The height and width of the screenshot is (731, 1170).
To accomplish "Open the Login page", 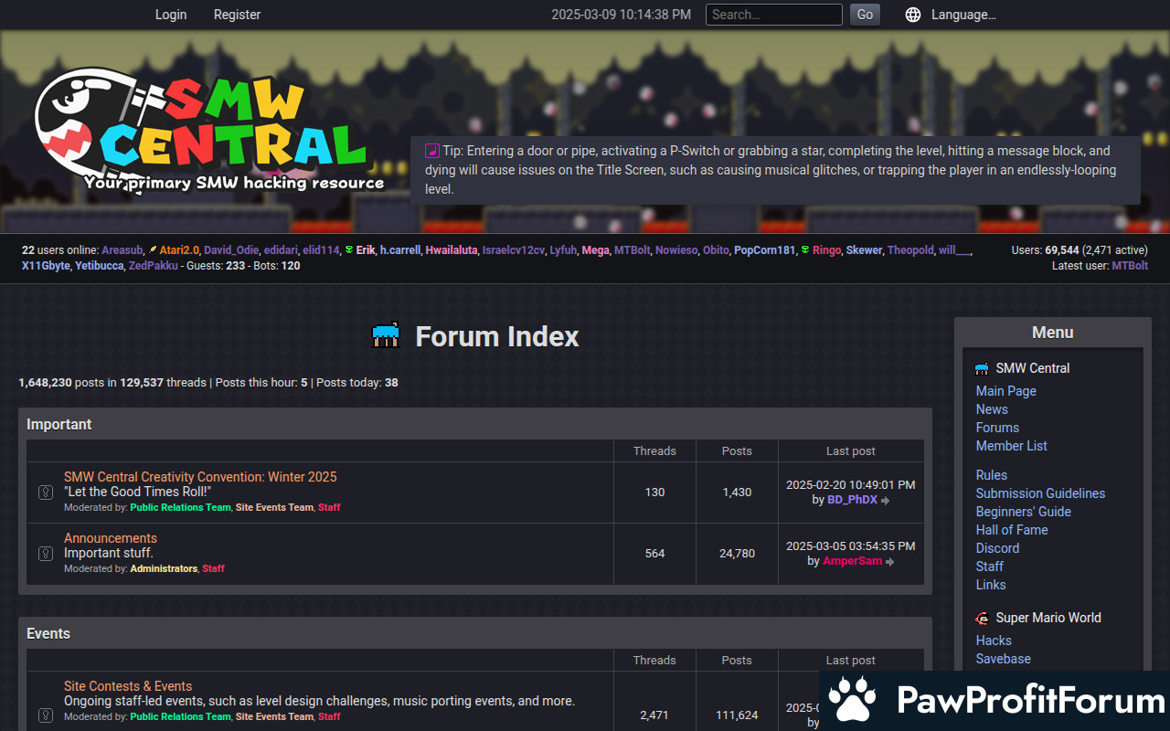I will tap(171, 15).
